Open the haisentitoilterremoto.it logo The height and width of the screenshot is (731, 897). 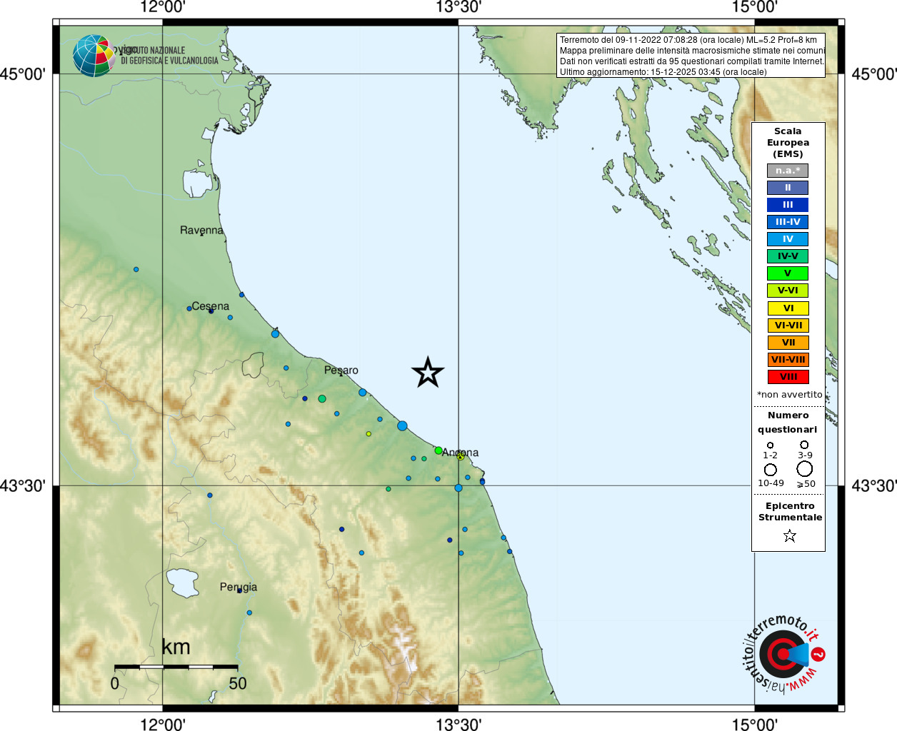click(784, 654)
